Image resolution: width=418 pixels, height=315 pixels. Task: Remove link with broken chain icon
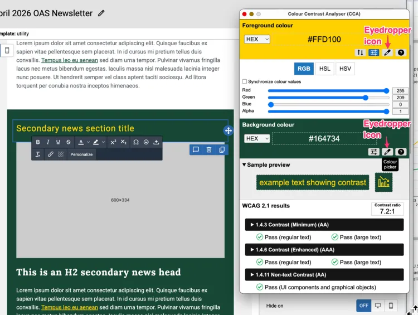click(61, 154)
